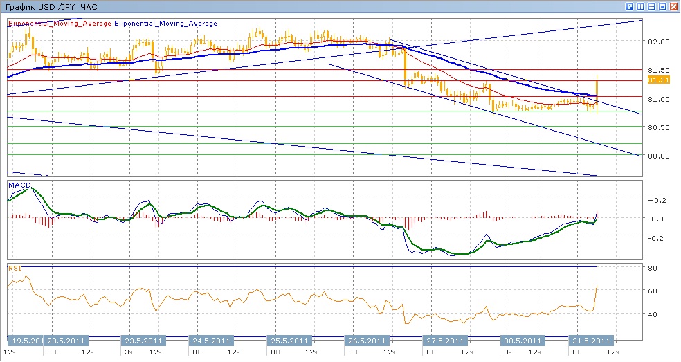Click the horizontal tile windows icon
Image resolution: width=681 pixels, height=362 pixels.
click(651, 6)
